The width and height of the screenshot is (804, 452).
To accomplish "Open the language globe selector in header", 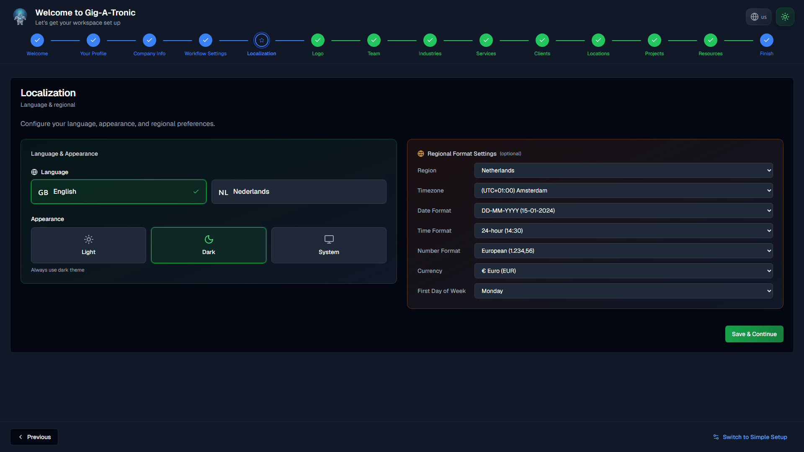I will pos(758,17).
